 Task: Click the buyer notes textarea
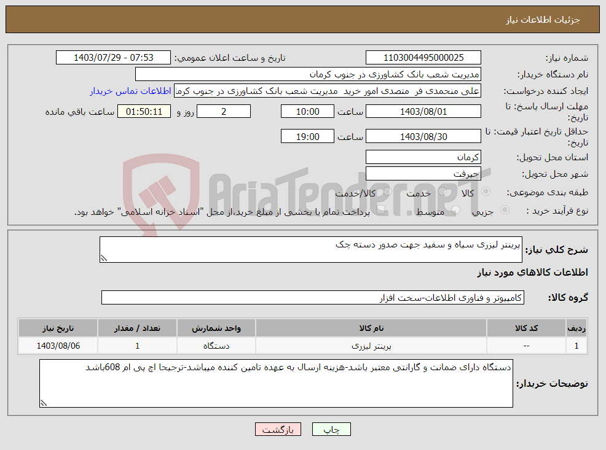point(276,383)
